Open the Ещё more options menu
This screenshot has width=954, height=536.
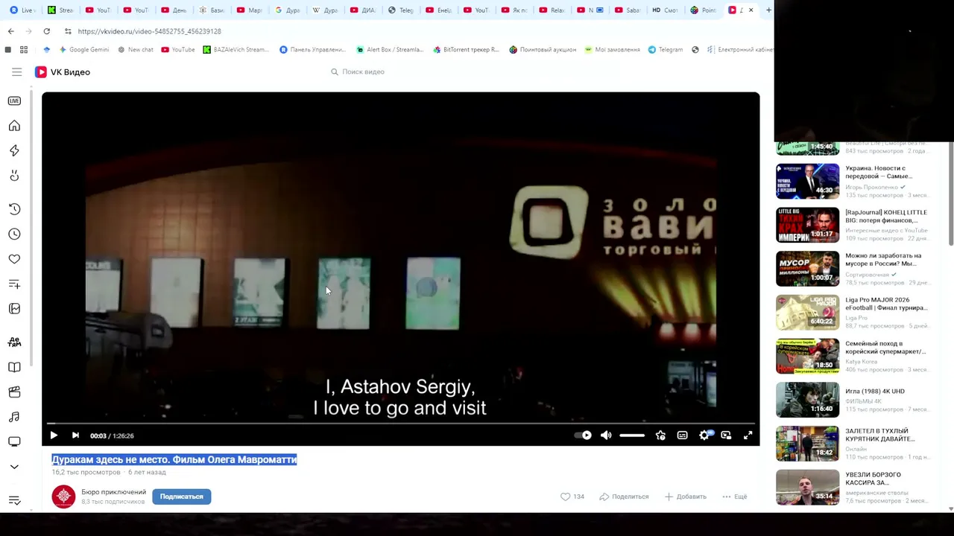[x=734, y=497]
